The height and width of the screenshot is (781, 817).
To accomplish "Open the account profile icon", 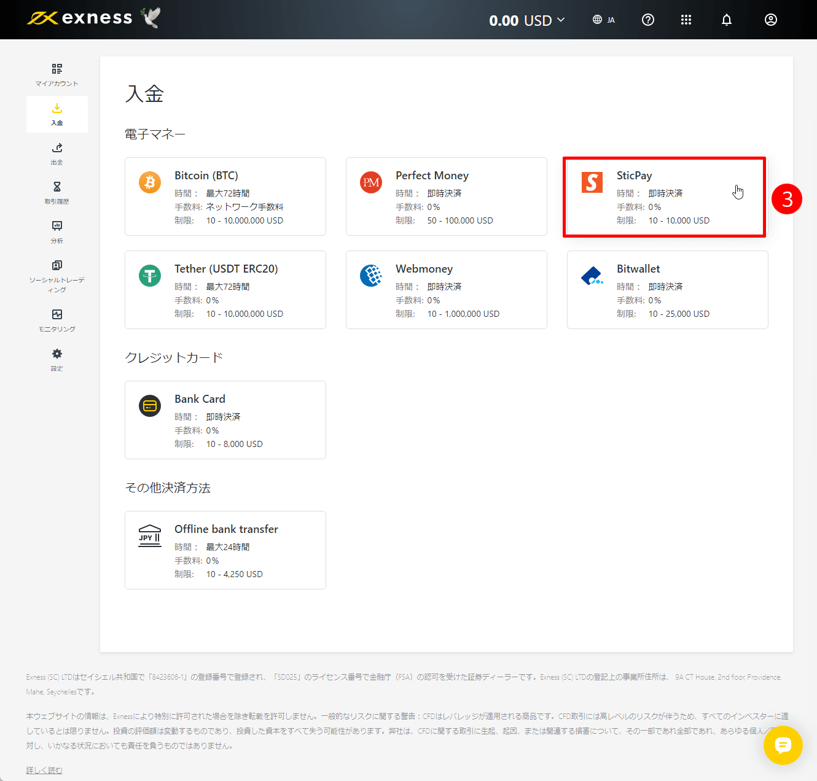I will (771, 20).
